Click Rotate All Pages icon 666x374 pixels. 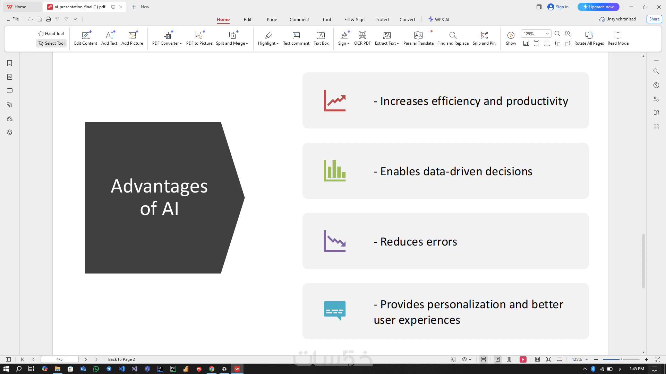click(x=589, y=35)
